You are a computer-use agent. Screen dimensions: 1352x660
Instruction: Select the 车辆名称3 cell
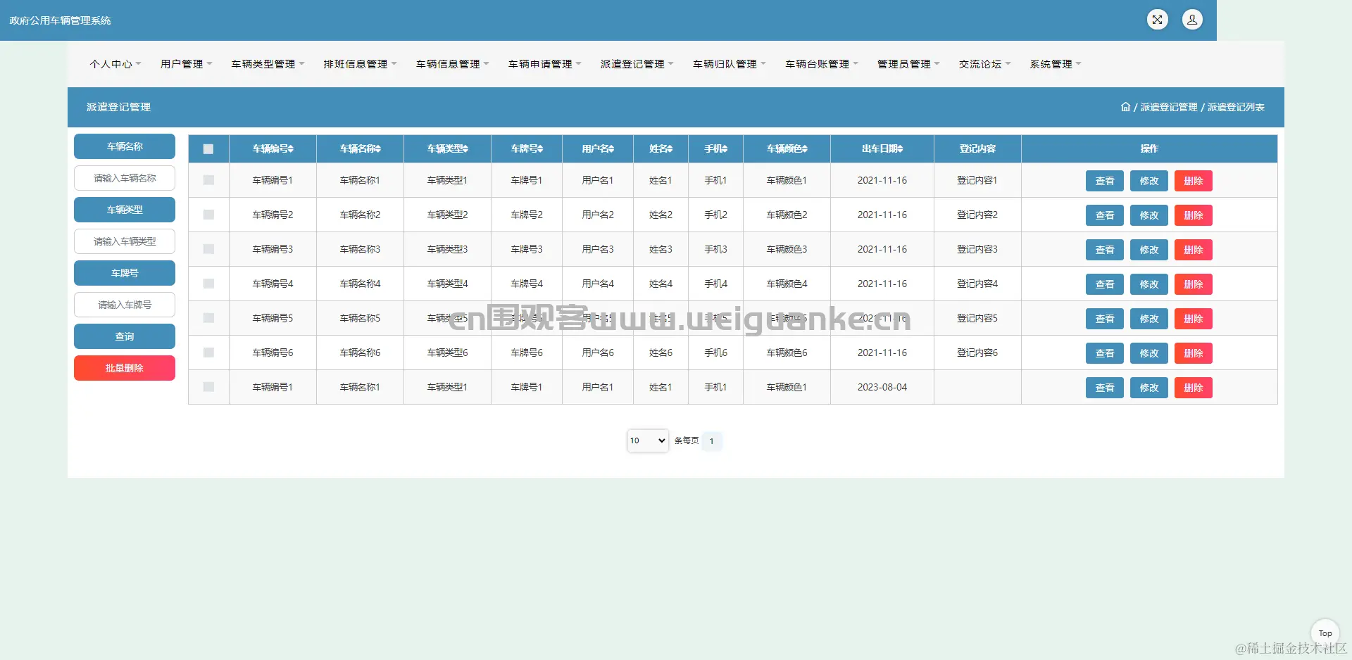click(360, 249)
